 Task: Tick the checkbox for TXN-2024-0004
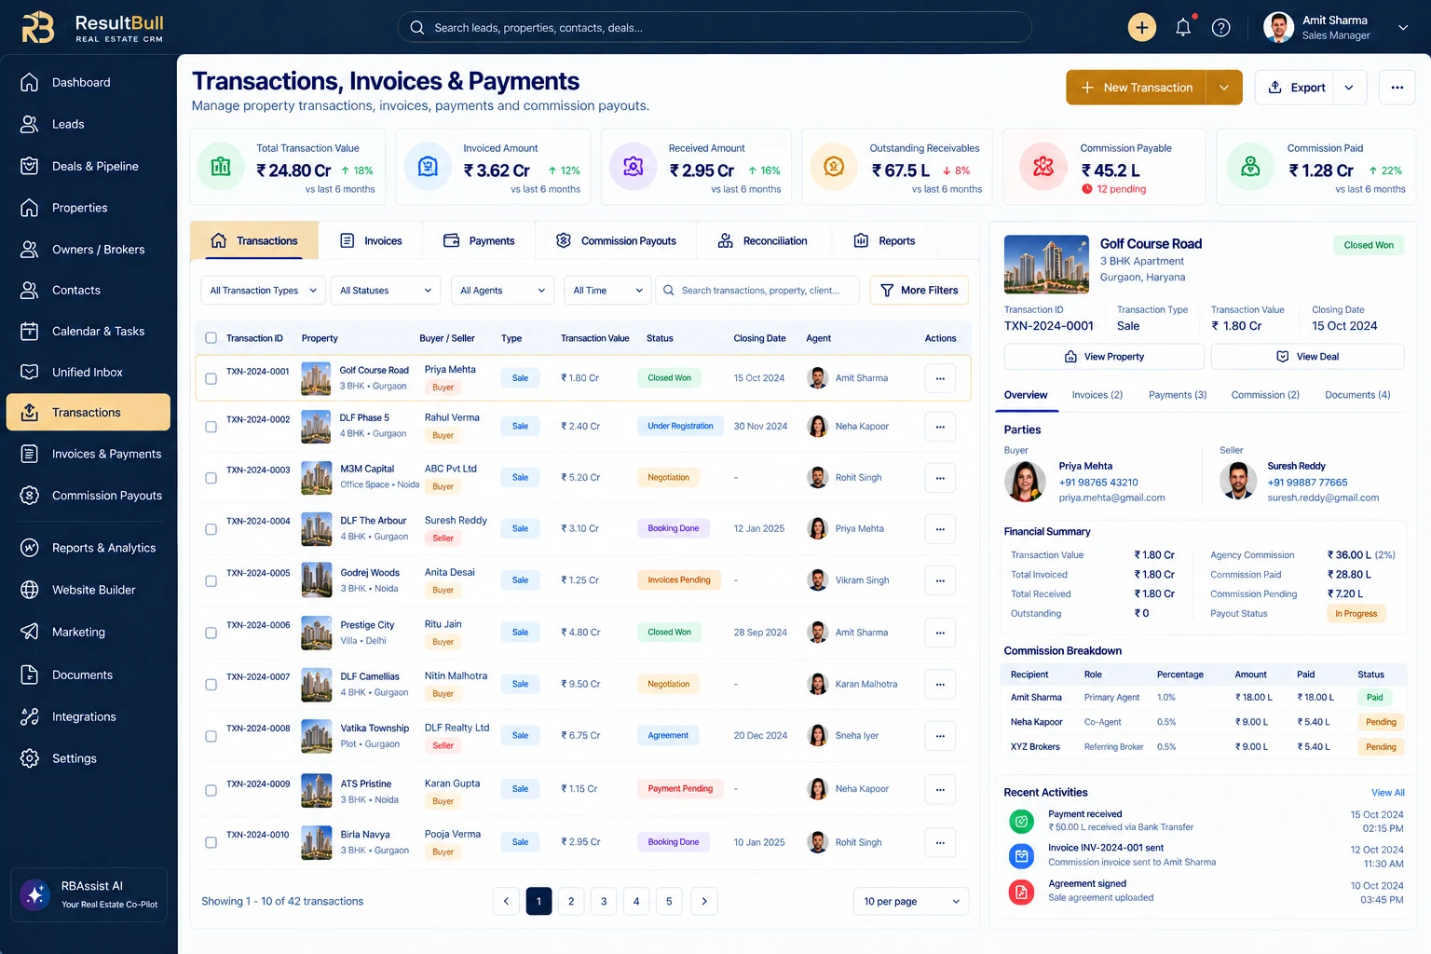pos(211,529)
